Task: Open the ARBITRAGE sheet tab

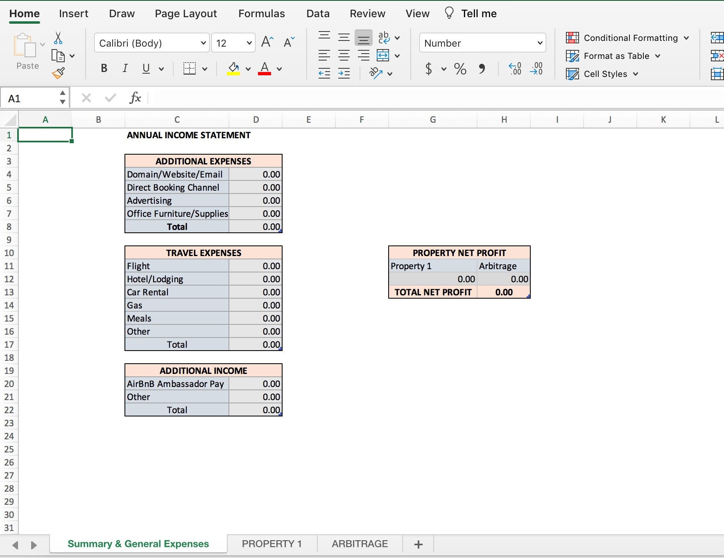Action: click(360, 544)
